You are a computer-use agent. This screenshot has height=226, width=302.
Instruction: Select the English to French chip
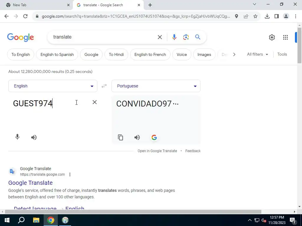pyautogui.click(x=150, y=54)
